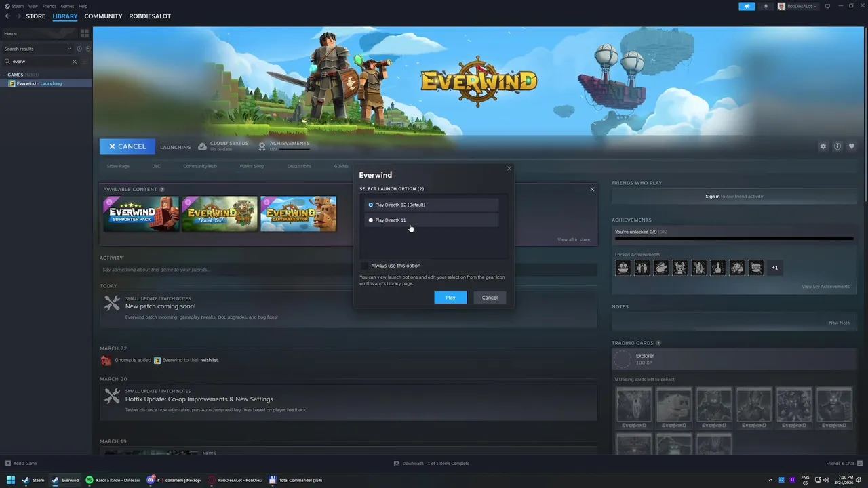Tick the Always use this option checkbox
The image size is (868, 488).
coord(365,266)
